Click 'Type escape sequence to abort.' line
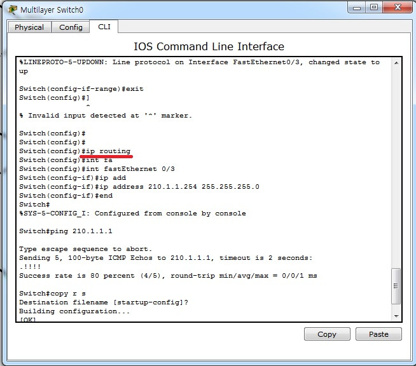This screenshot has height=366, width=416. tap(85, 249)
